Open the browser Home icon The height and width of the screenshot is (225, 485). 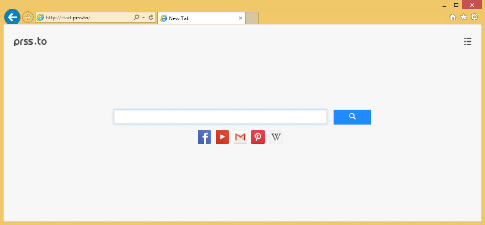[x=453, y=18]
